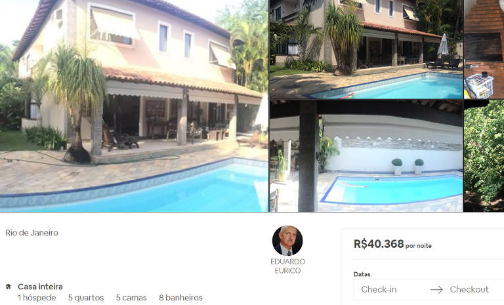
Task: Click the 5 quartos detail
Action: coord(86,298)
